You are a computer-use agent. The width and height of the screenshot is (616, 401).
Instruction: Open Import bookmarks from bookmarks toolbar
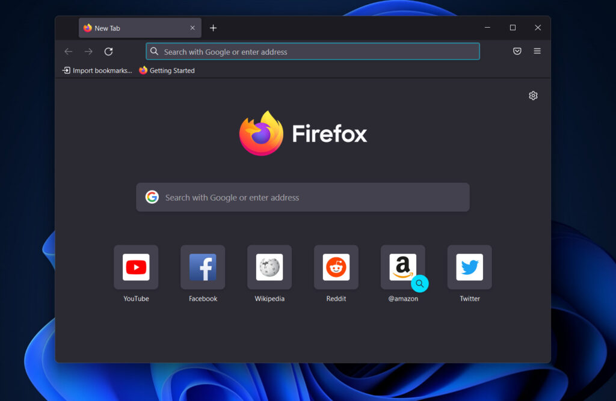(97, 71)
